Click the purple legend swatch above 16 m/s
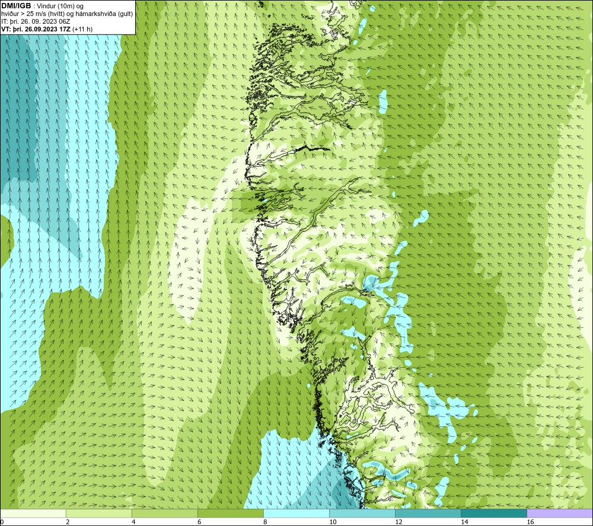This screenshot has height=526, width=593. coord(560,513)
